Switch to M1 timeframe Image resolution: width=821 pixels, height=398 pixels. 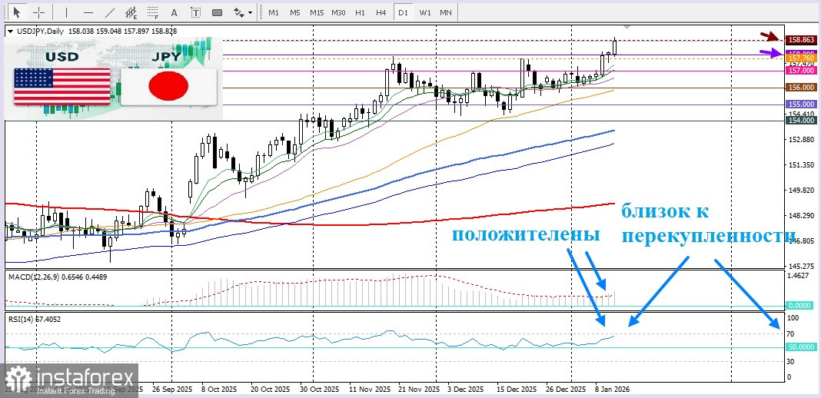pyautogui.click(x=274, y=12)
